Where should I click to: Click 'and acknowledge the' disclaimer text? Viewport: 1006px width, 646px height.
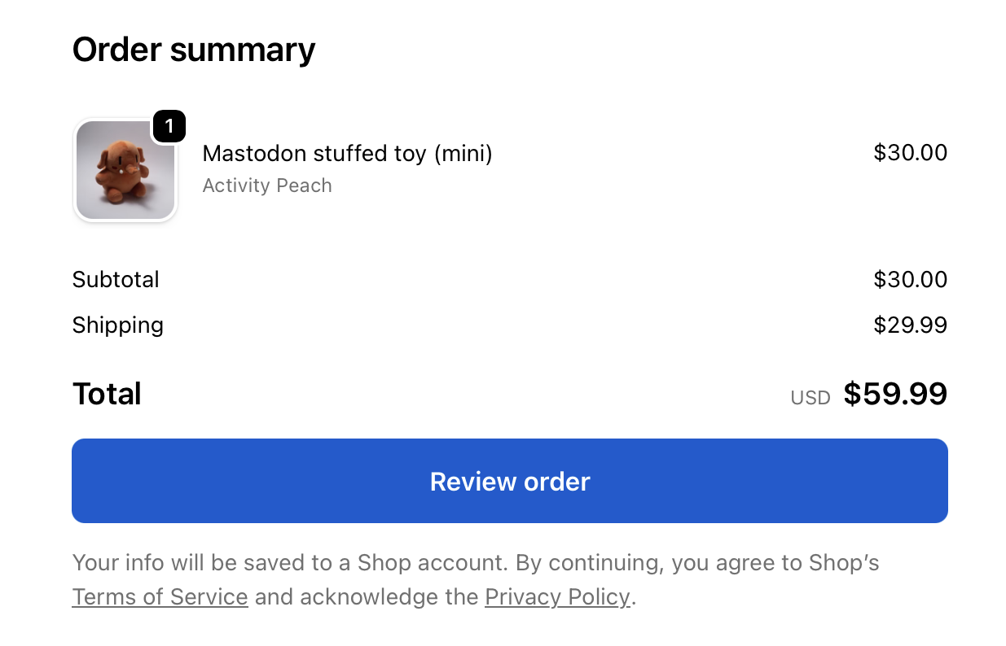[366, 597]
